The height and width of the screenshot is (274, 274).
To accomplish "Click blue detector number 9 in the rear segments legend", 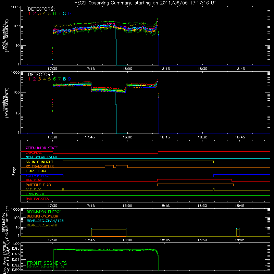I will pos(70,79).
